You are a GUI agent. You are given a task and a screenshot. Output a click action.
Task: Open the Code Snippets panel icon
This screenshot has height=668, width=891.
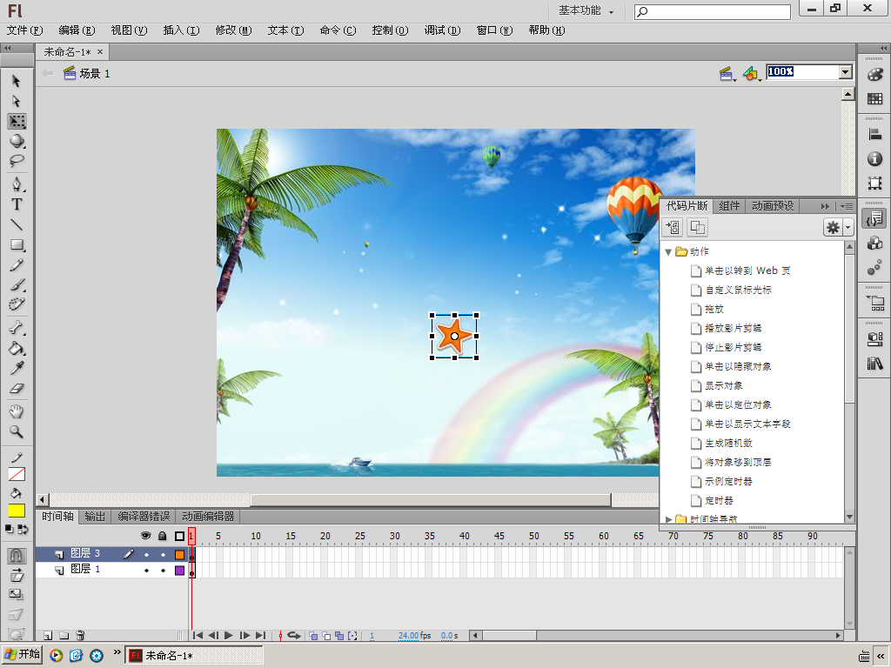pyautogui.click(x=875, y=218)
